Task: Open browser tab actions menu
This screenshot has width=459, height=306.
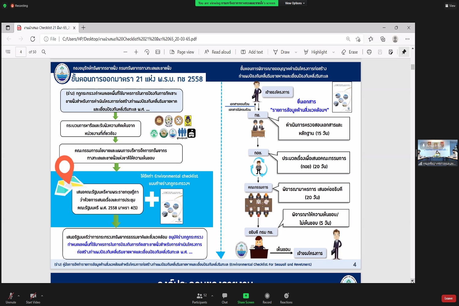Action: [x=8, y=28]
